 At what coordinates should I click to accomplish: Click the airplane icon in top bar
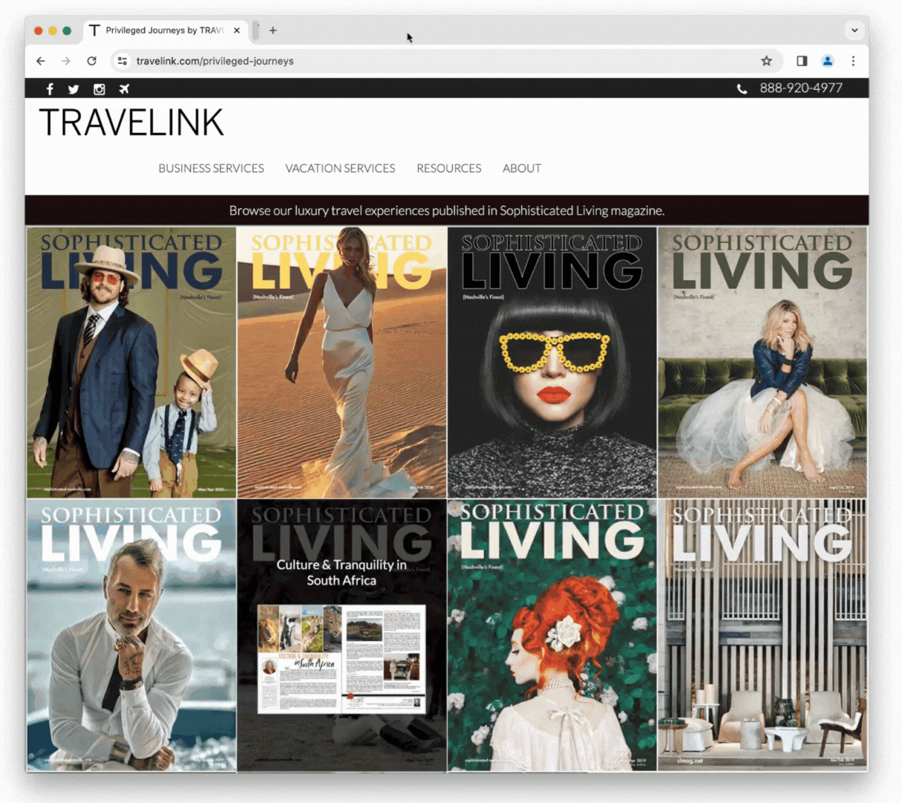coord(124,89)
